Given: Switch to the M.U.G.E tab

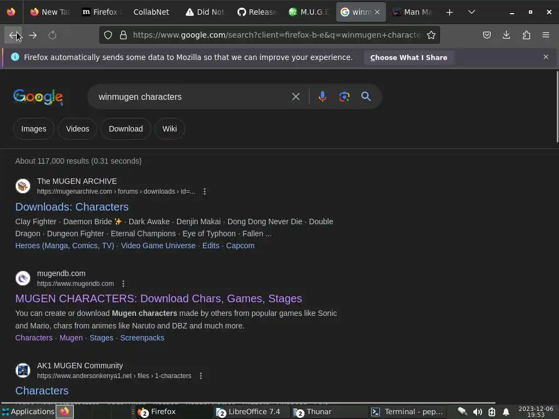Looking at the screenshot, I should click(308, 12).
